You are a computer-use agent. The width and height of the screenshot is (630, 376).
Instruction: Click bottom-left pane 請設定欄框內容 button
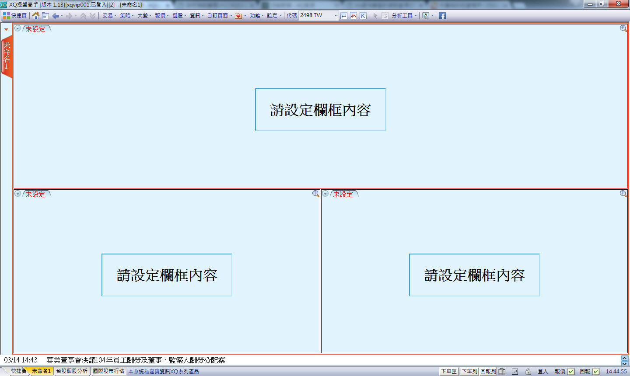coord(167,275)
